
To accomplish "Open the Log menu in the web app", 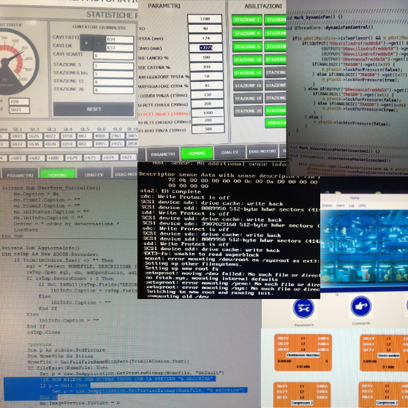I will [351, 205].
